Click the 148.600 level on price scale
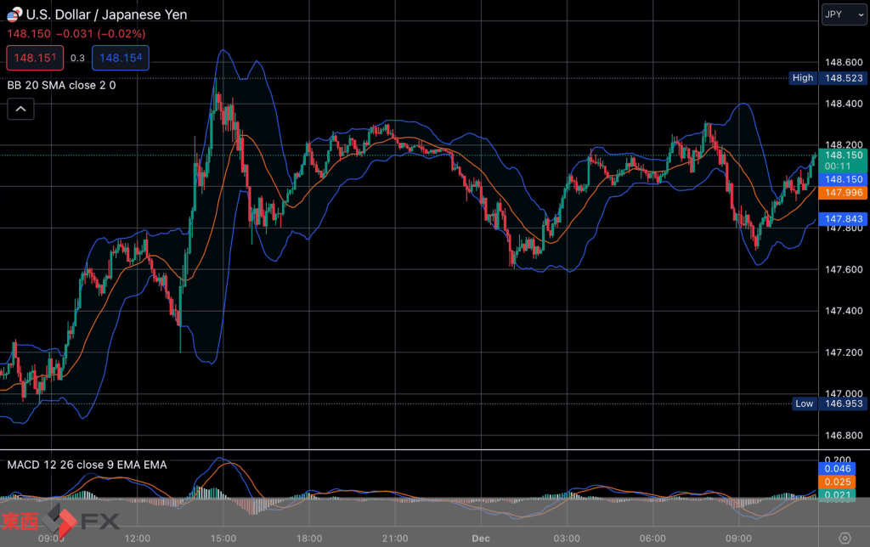 tap(842, 62)
